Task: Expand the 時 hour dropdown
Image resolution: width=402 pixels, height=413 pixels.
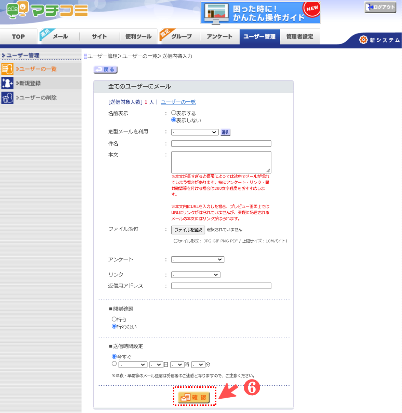Action: (x=177, y=365)
